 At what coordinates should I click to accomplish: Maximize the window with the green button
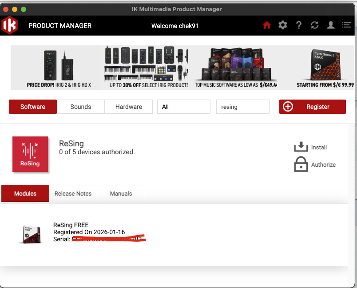coord(24,9)
